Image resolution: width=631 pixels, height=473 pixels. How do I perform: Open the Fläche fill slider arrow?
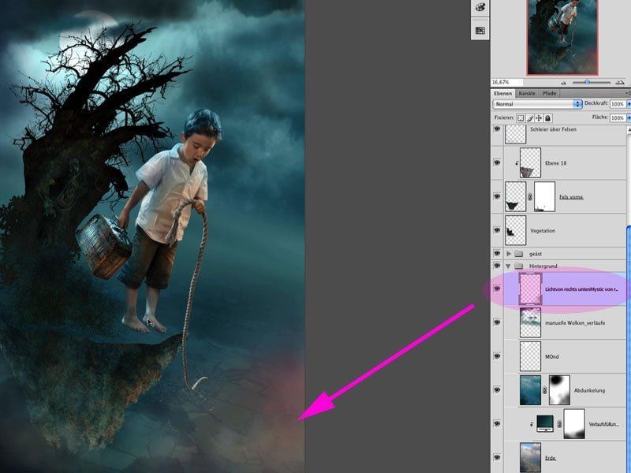629,117
